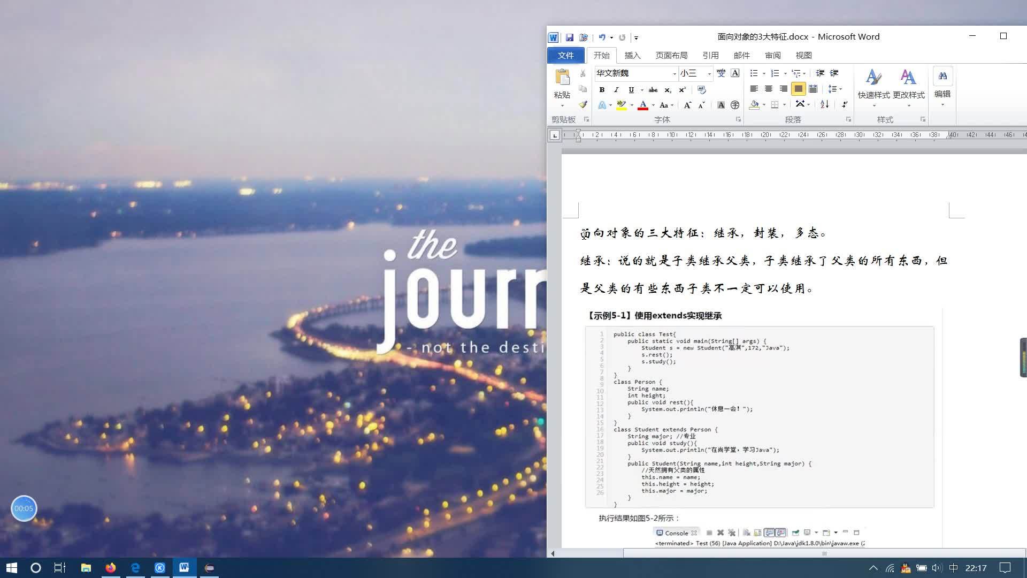The height and width of the screenshot is (578, 1027).
Task: Click the phonetic guide (wén) icon
Action: 721,73
